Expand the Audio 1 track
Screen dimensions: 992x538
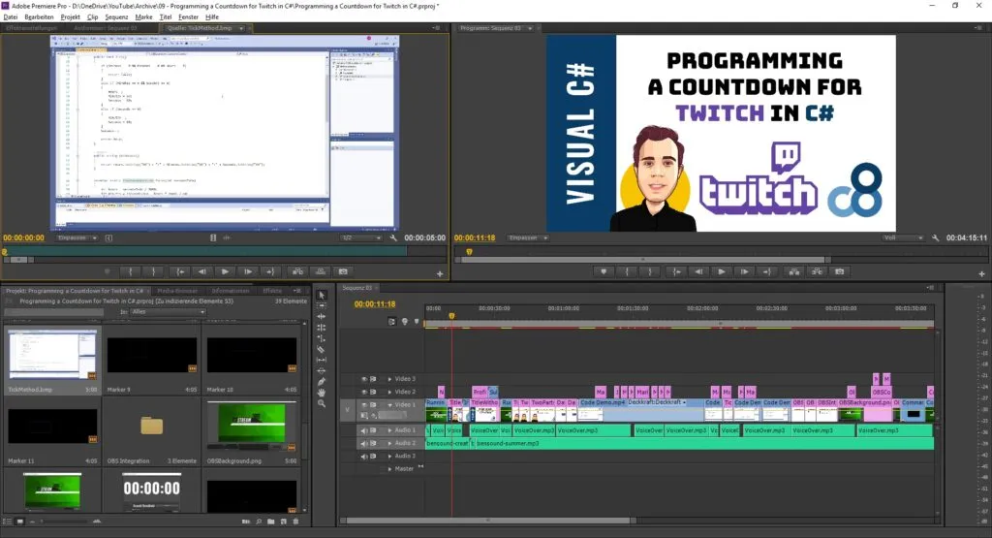coord(389,430)
